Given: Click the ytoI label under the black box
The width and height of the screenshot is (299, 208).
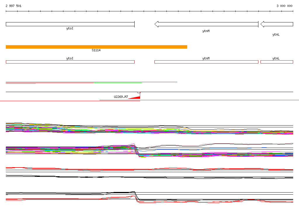Looking at the screenshot, I should point(70,28).
